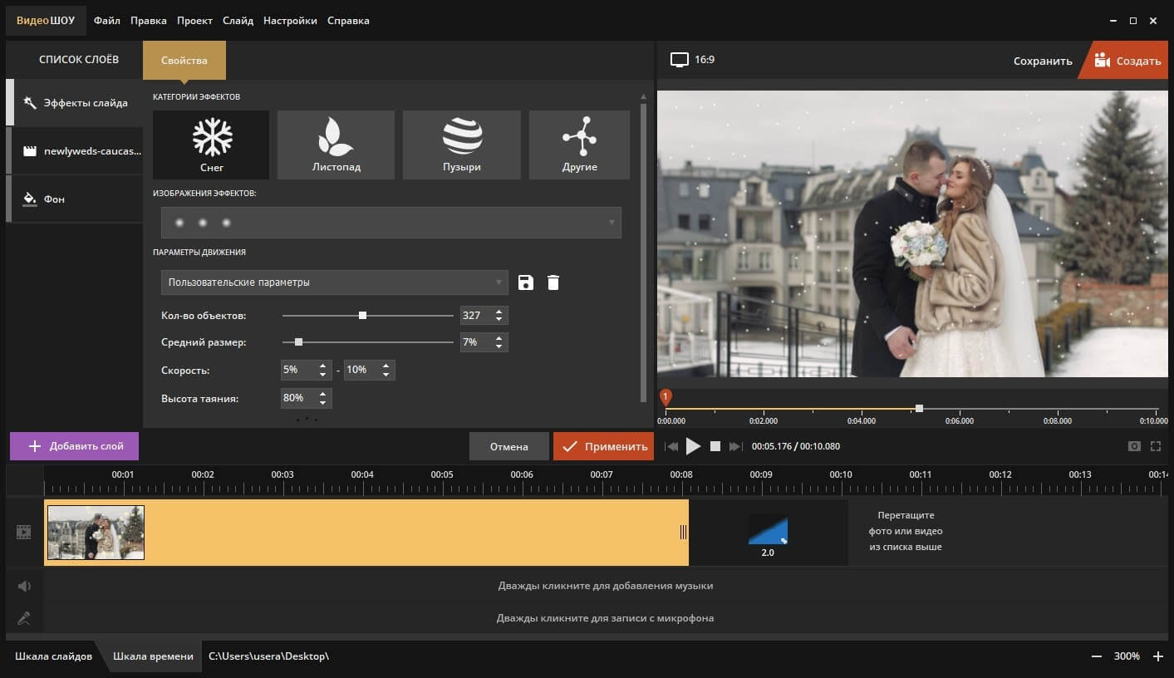Pick the Пузыри bubbles effect category

[461, 145]
